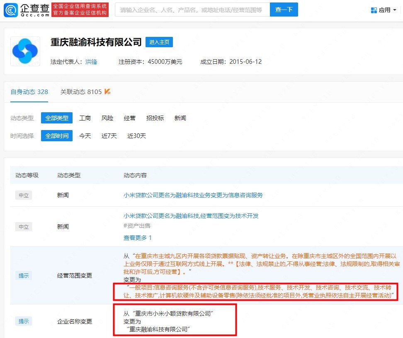Select 近30天 time filter
403x338 pixels.
tap(136, 136)
